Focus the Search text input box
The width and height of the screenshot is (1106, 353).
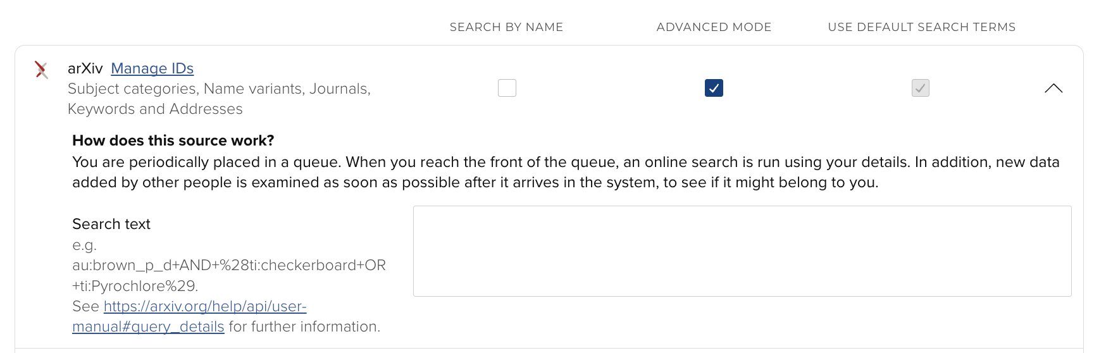pos(742,251)
